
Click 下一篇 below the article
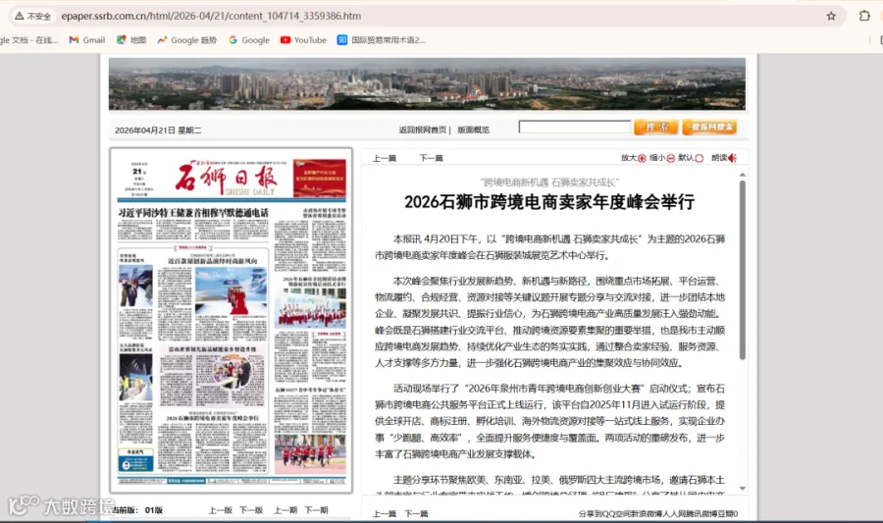tap(416, 513)
